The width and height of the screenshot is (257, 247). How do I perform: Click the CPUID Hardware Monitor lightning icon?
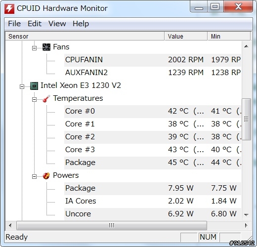pos(9,9)
